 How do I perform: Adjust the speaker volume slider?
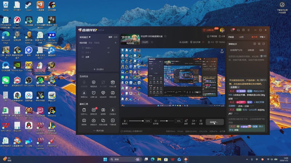point(167,121)
